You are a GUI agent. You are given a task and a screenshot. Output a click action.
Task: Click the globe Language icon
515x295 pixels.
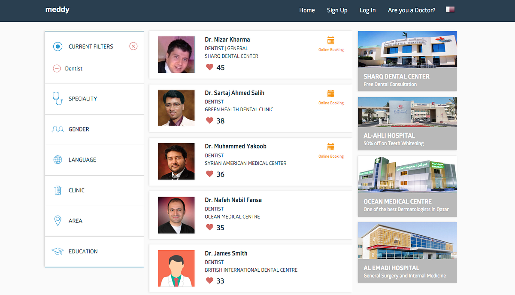pos(58,160)
